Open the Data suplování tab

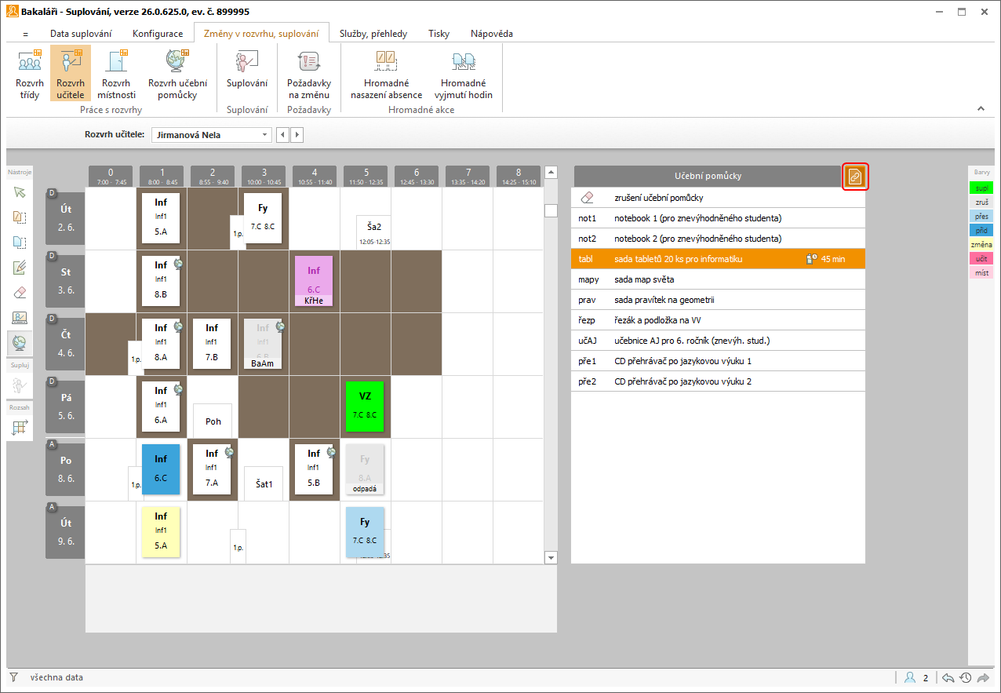[x=81, y=34]
